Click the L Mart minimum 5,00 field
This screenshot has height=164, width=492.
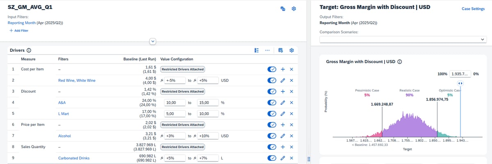click(x=174, y=114)
